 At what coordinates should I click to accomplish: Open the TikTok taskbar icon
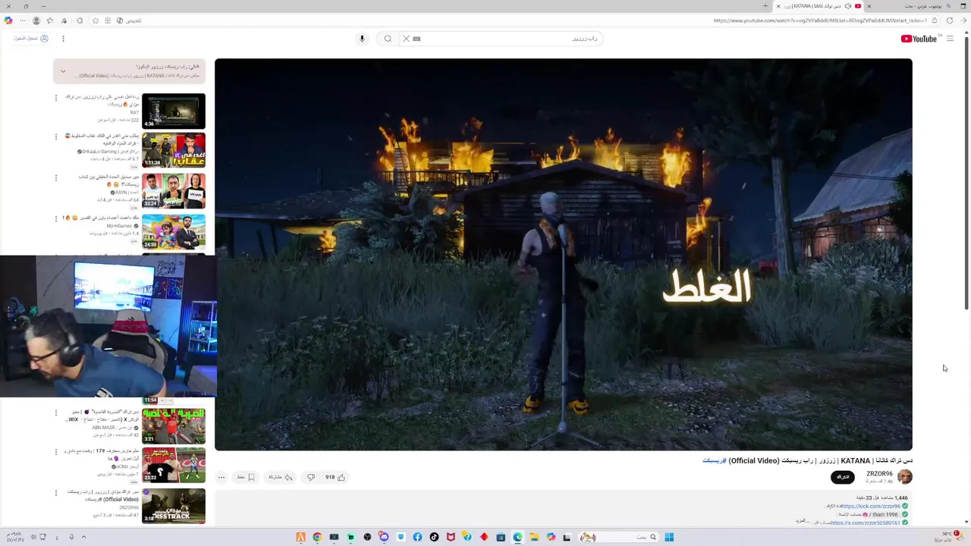(x=434, y=537)
